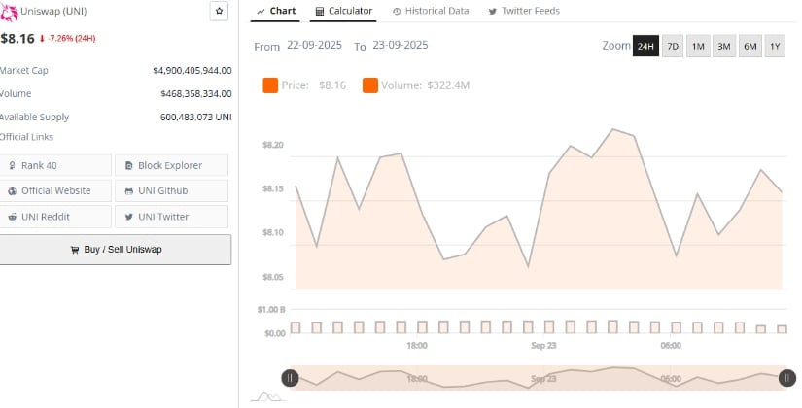Click the Uniswap (UNI) title text
802x408 pixels.
pos(53,12)
